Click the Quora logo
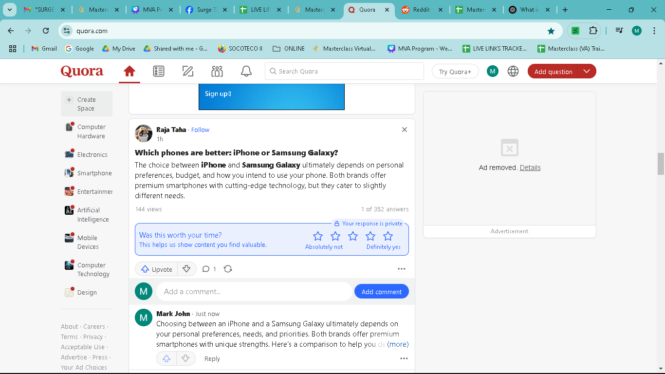665x374 pixels. [x=82, y=72]
